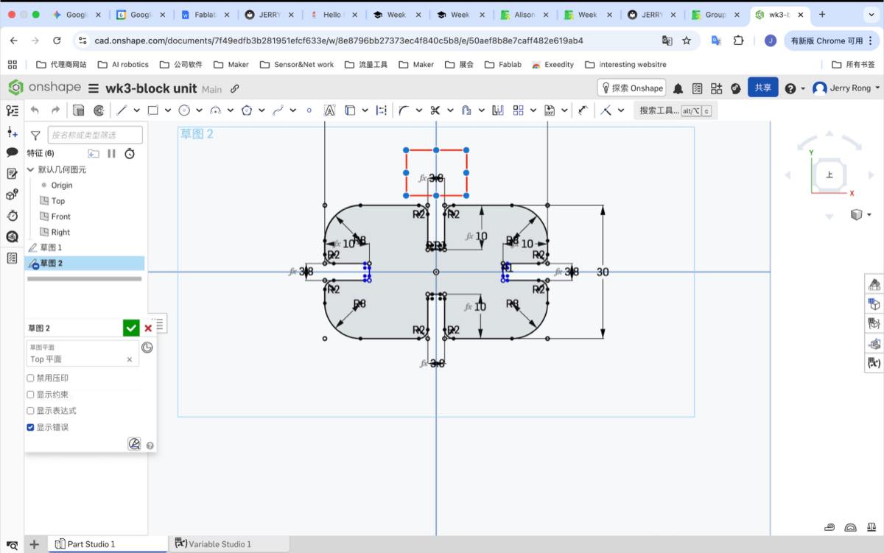The height and width of the screenshot is (553, 884).
Task: Select the Circle sketch tool
Action: coord(184,110)
